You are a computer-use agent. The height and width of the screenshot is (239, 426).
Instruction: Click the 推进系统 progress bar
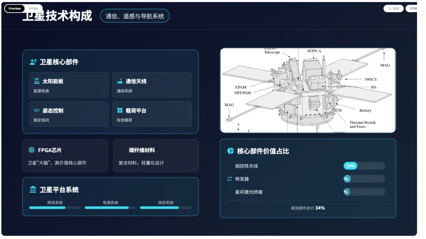55,208
